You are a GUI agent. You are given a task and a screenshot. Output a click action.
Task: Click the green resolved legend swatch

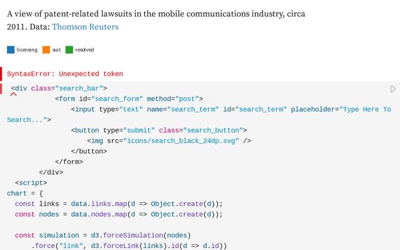[69, 49]
